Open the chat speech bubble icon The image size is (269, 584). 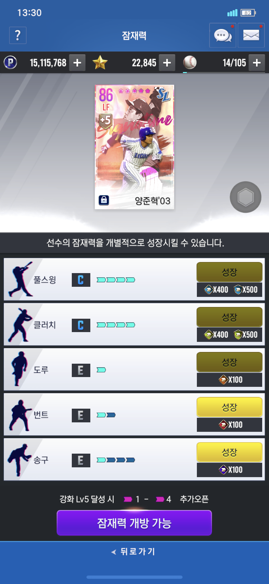[223, 35]
